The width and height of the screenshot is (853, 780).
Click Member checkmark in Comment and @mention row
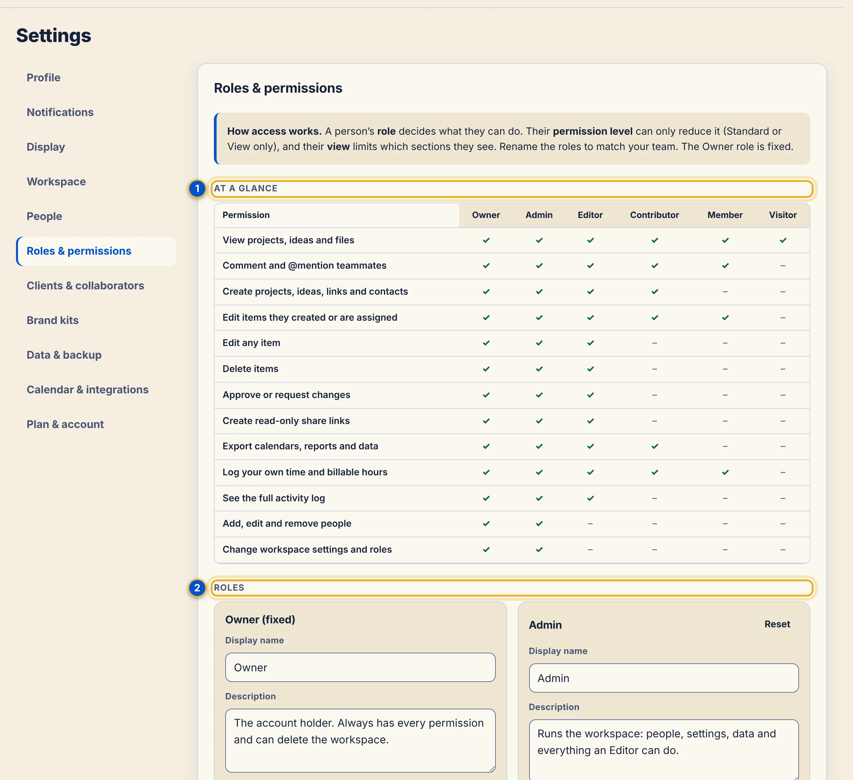tap(725, 266)
